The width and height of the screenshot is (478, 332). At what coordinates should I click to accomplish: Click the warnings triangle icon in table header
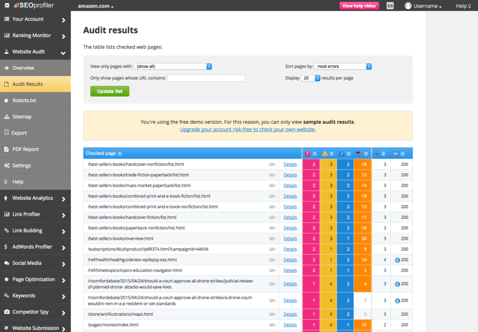pyautogui.click(x=325, y=154)
